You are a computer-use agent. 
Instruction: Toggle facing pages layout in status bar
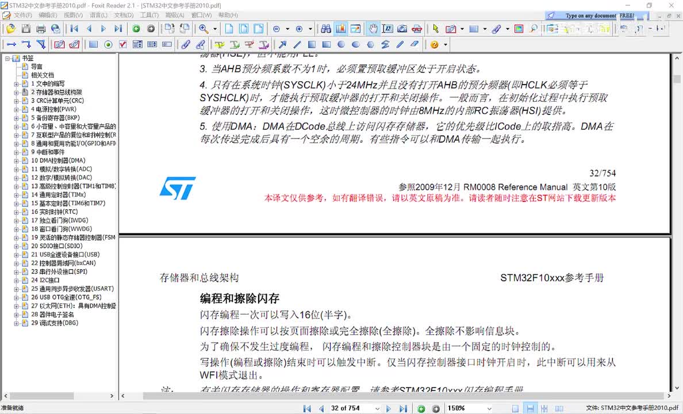click(x=559, y=408)
